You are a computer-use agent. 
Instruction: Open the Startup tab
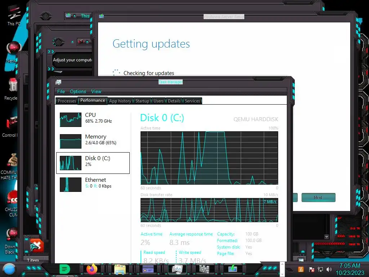coord(142,101)
